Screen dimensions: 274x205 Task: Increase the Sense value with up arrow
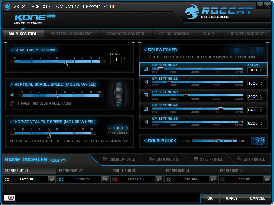tap(124, 58)
